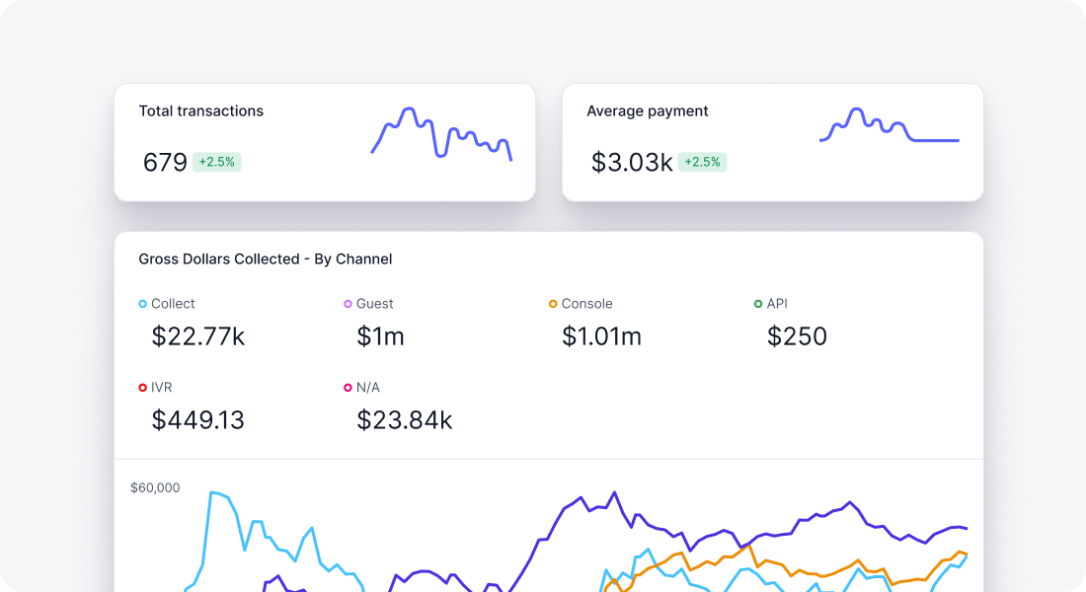Select the Average payment card title
Image resolution: width=1086 pixels, height=592 pixels.
(647, 111)
